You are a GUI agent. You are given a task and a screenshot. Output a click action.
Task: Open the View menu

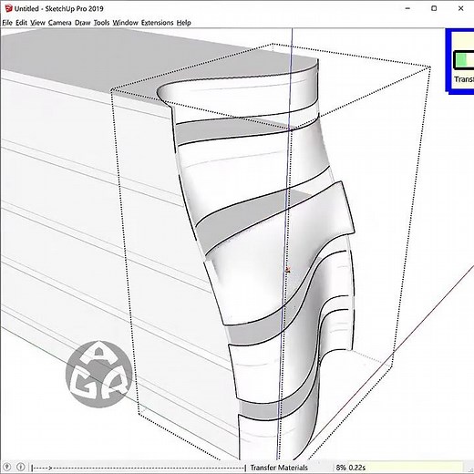click(37, 23)
